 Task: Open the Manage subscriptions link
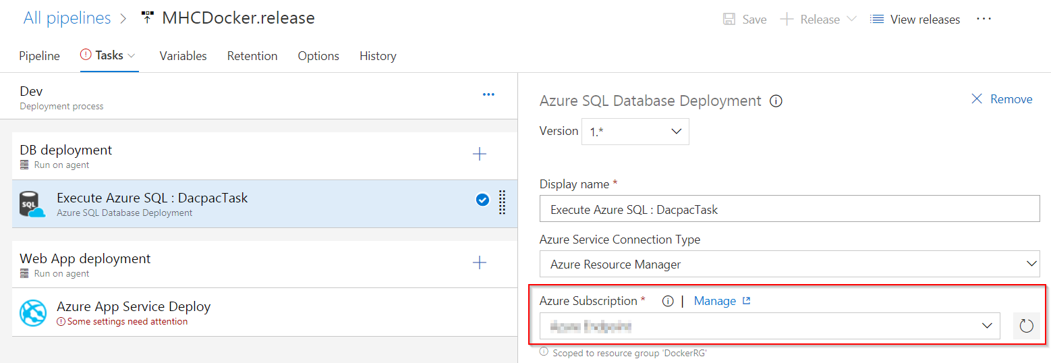(714, 301)
